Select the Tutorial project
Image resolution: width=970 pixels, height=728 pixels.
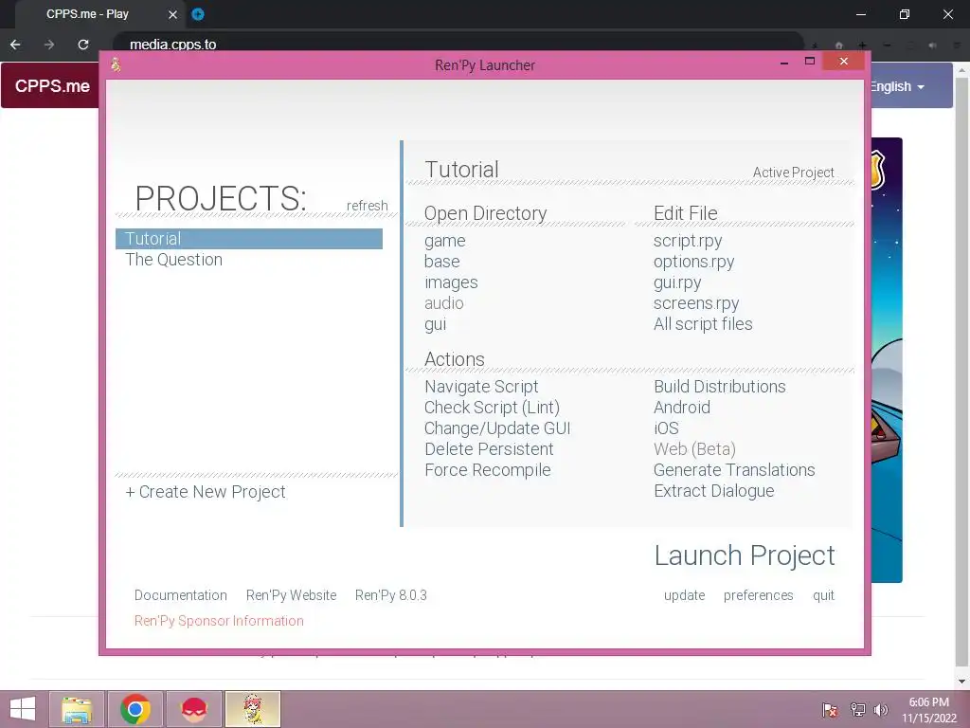[x=249, y=239]
